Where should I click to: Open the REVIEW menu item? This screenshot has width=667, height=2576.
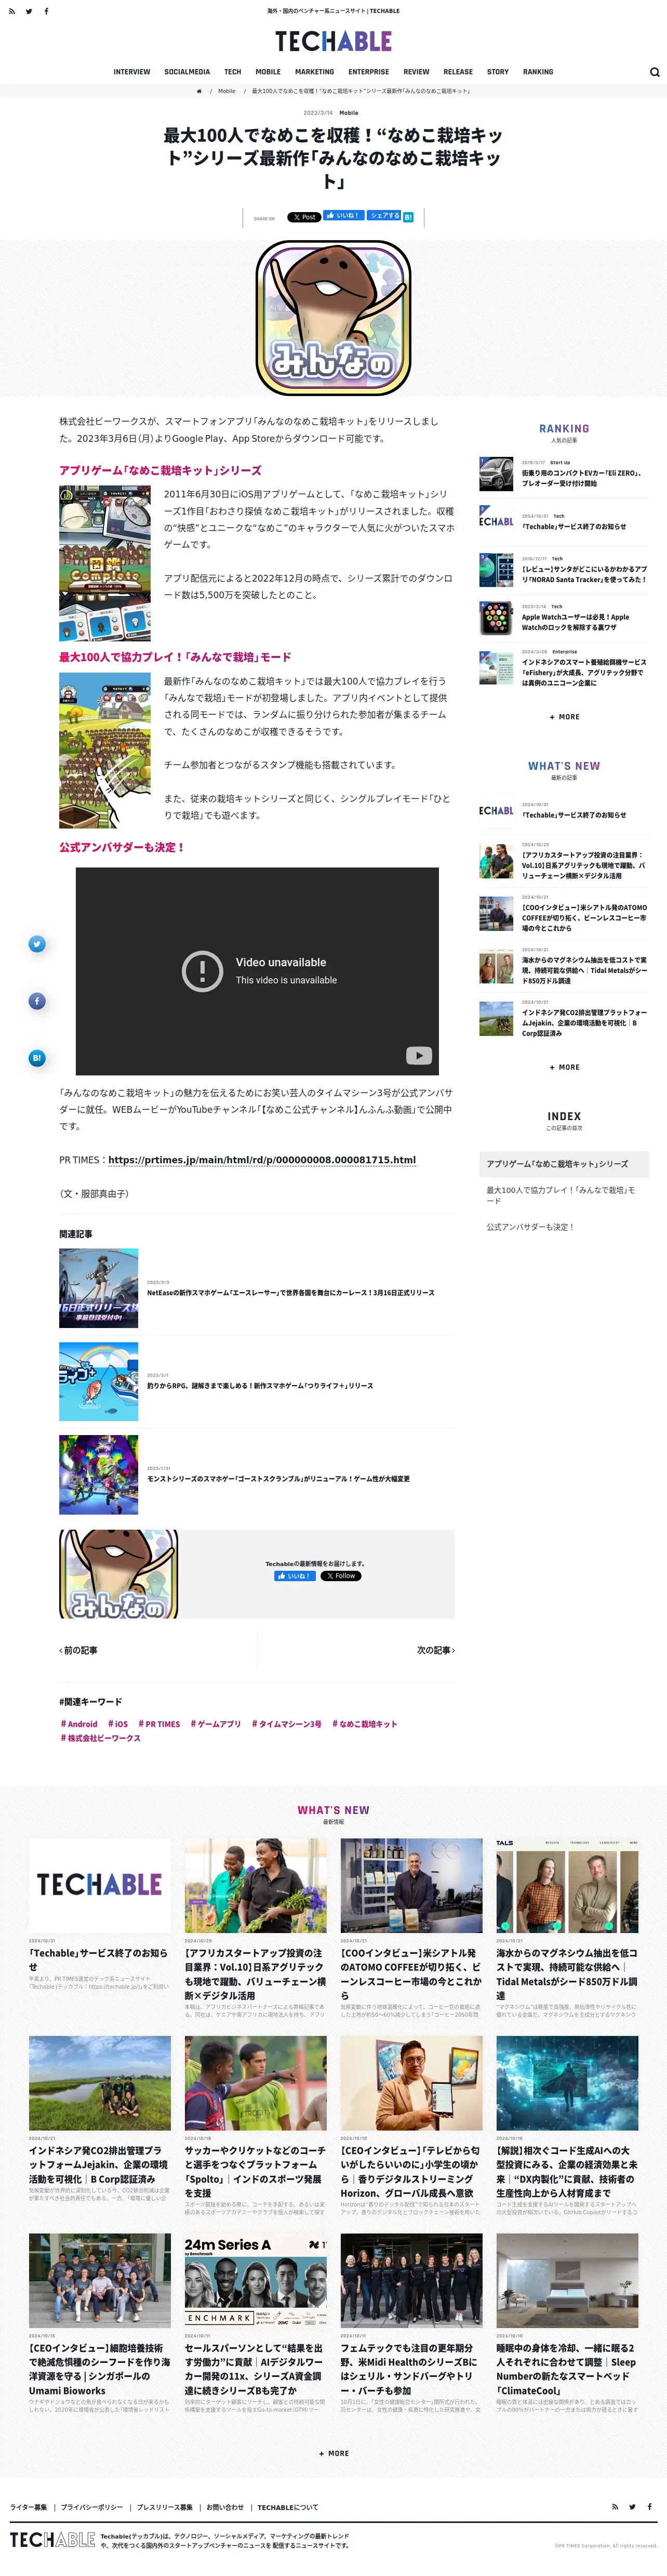416,72
